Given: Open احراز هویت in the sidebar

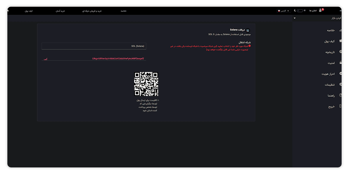Looking at the screenshot, I should point(328,74).
